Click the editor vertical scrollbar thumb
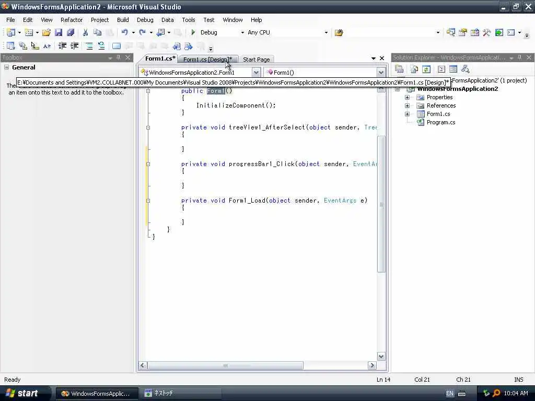The height and width of the screenshot is (401, 535). pyautogui.click(x=381, y=204)
